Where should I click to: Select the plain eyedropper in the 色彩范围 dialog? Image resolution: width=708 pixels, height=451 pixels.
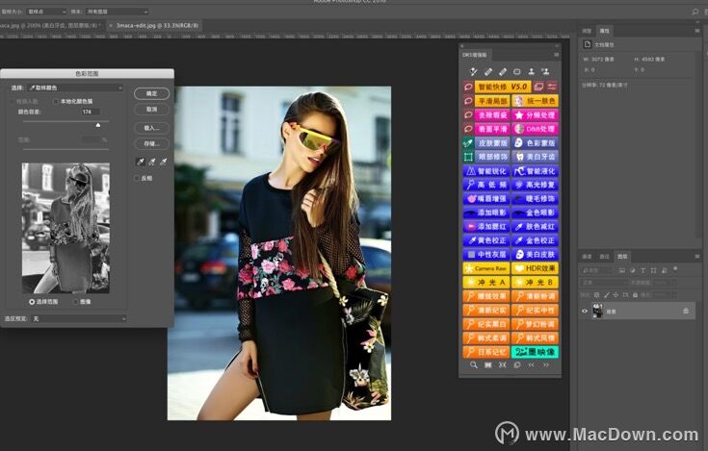[x=141, y=162]
